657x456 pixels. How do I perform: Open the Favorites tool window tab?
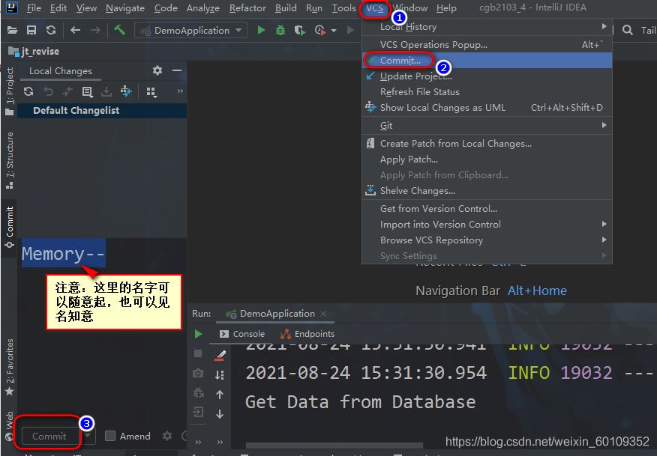tap(10, 367)
